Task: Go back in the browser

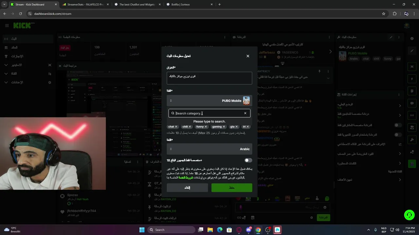Action: point(5,14)
